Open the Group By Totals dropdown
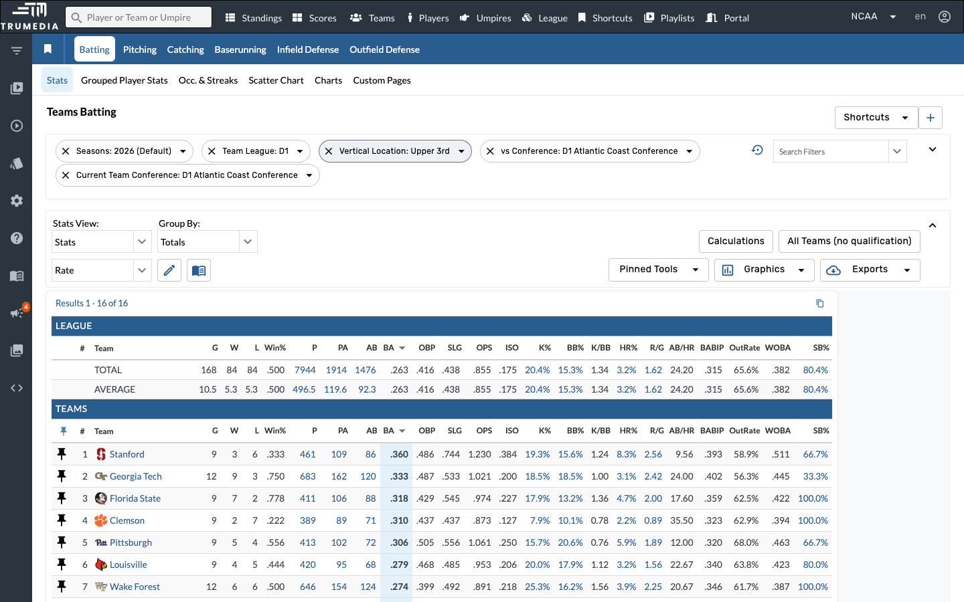 click(208, 241)
